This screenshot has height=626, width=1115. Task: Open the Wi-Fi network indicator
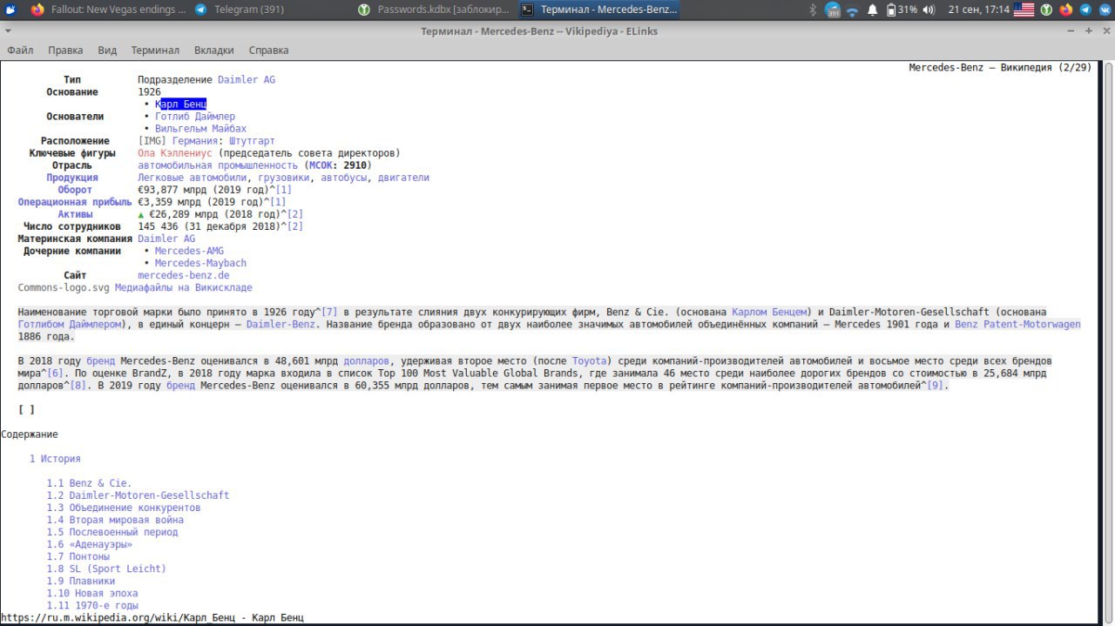[x=853, y=10]
